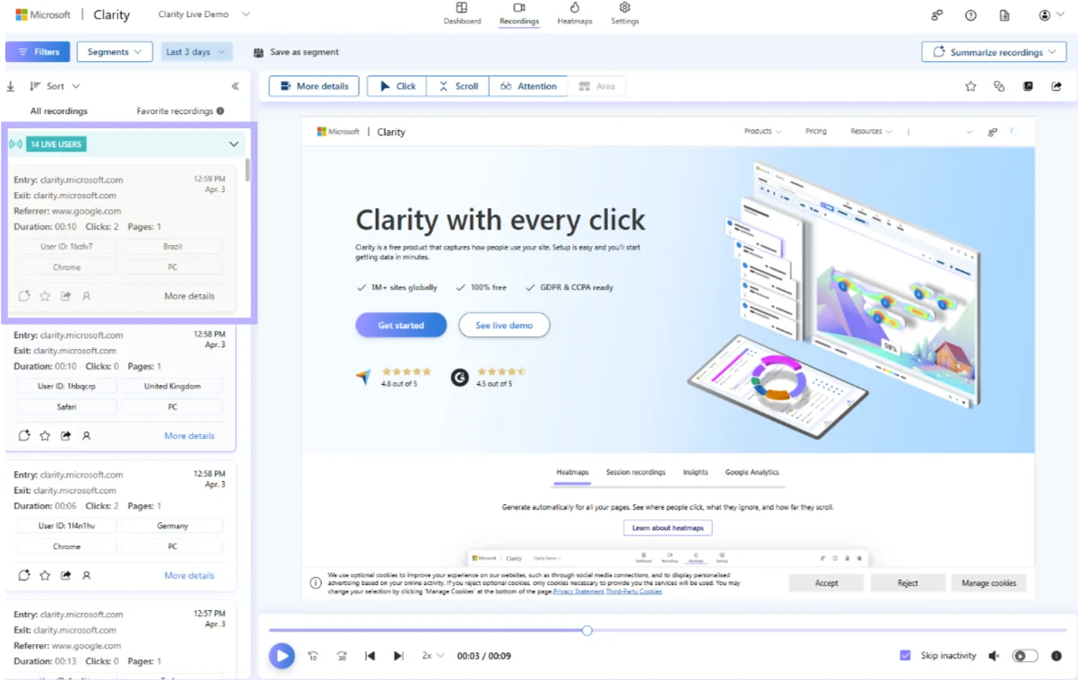Screen dimensions: 1078x680
Task: Open the Heatmaps tab
Action: [575, 13]
